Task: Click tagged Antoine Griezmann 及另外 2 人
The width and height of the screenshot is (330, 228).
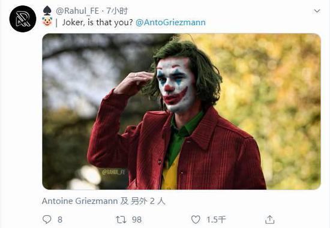Action: (x=104, y=201)
